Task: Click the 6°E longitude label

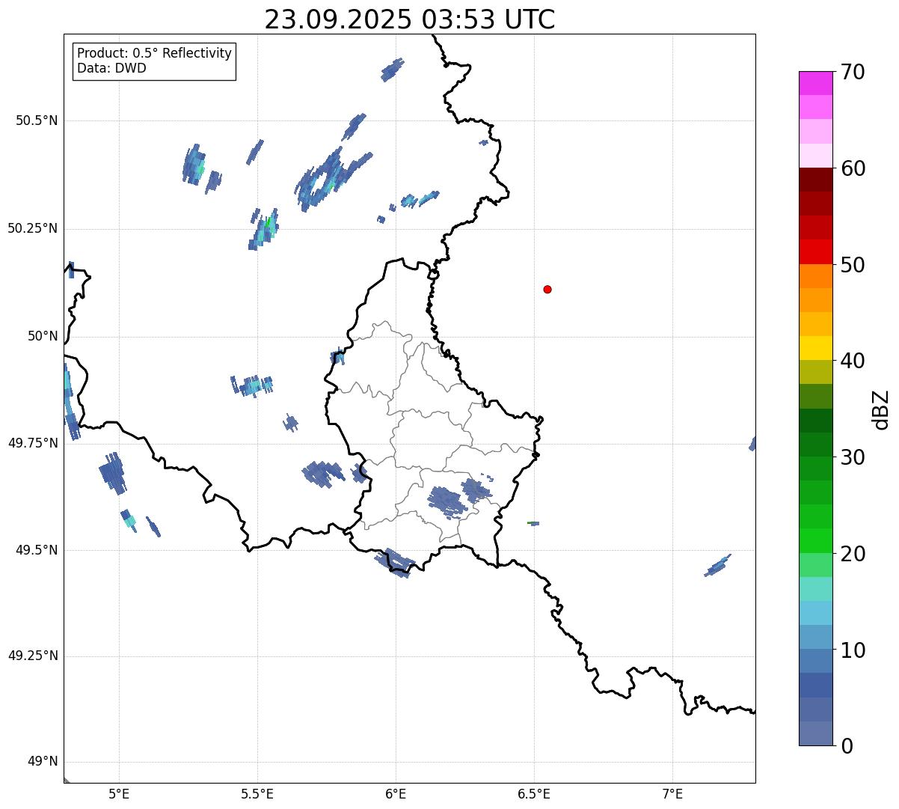Action: tap(396, 794)
